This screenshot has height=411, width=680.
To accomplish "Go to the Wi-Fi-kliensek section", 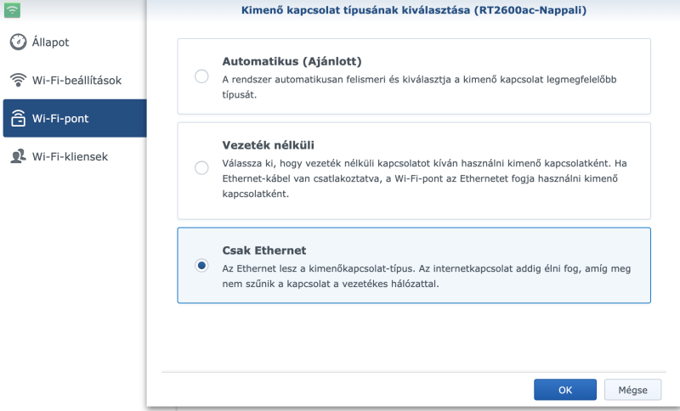I will [x=70, y=156].
